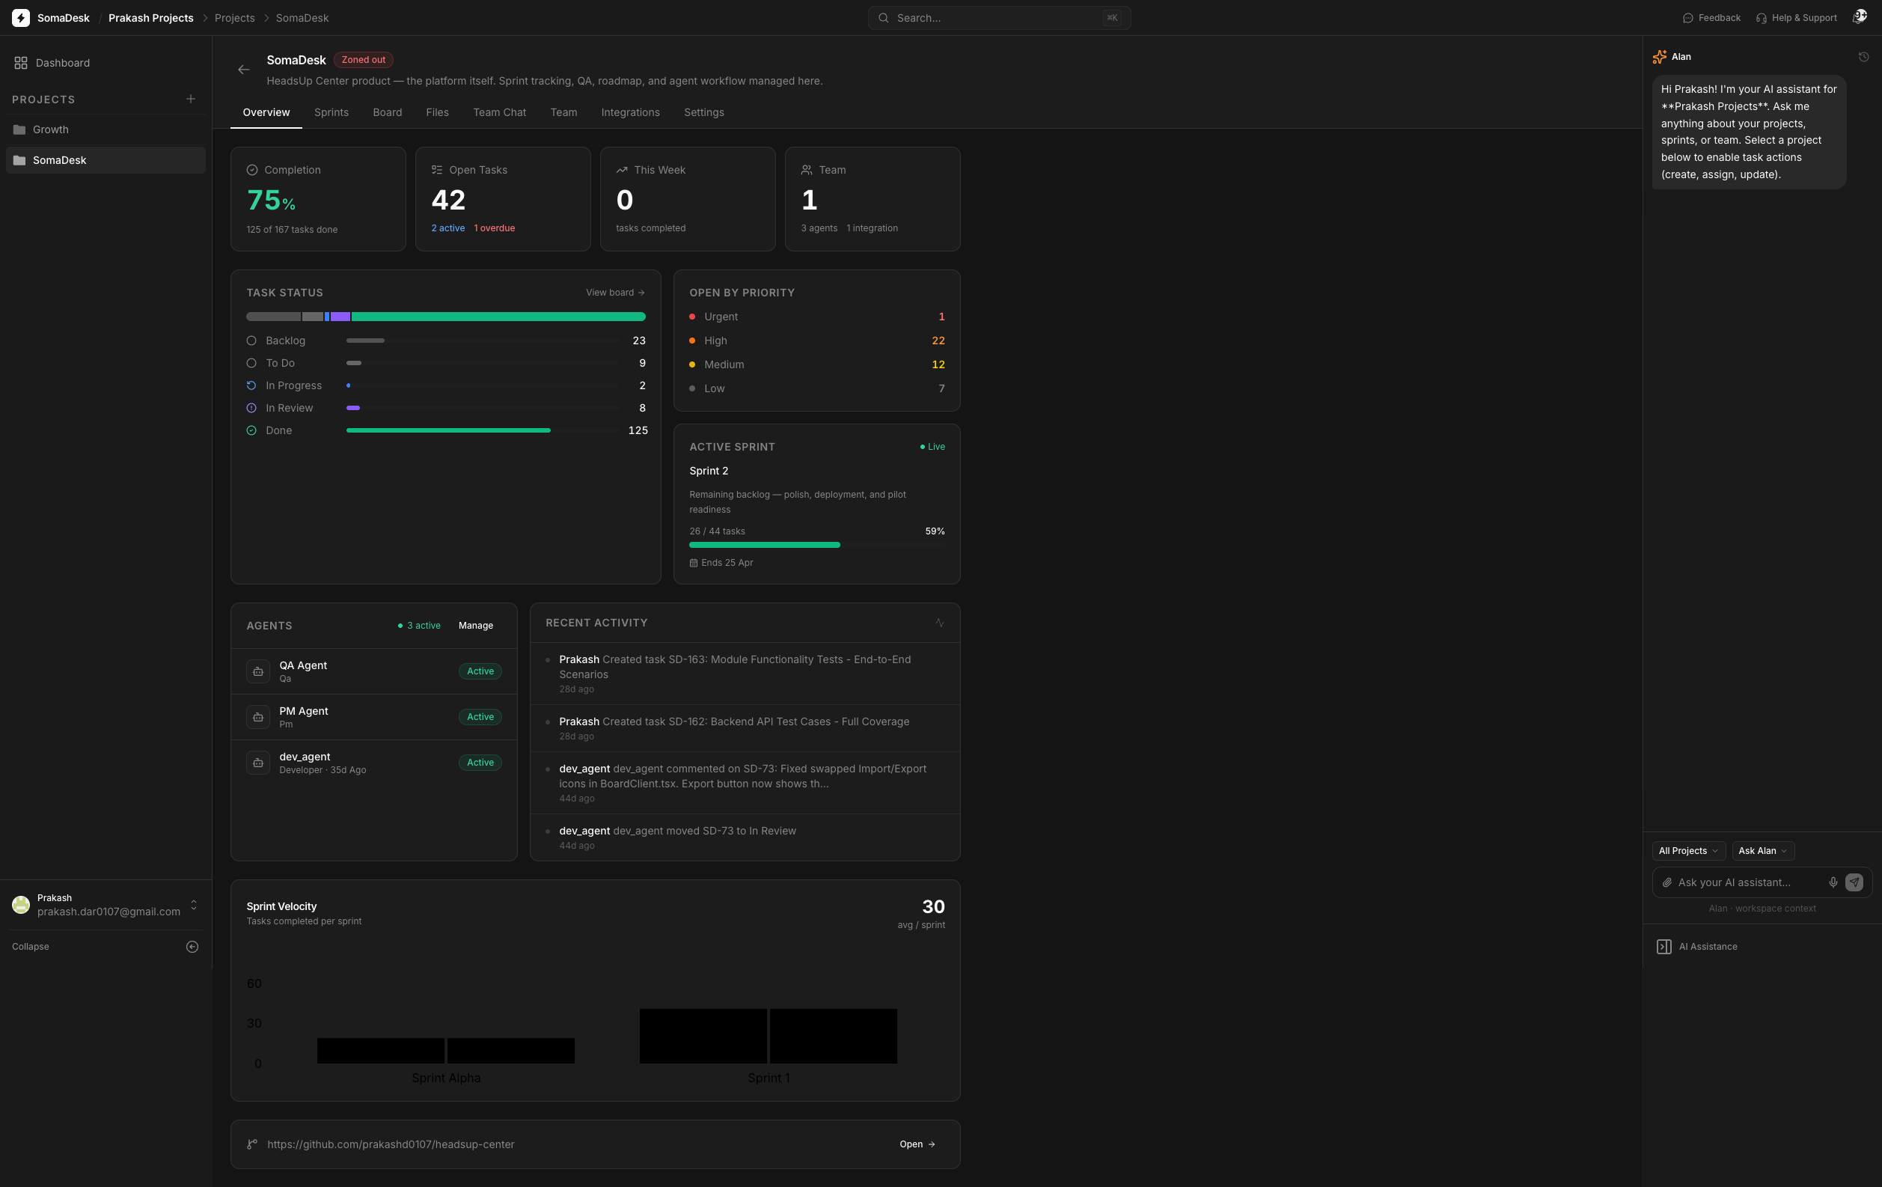This screenshot has width=1882, height=1187.
Task: Click the Completion check circle icon
Action: tap(252, 170)
